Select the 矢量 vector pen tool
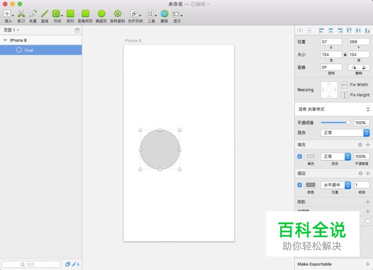Image resolution: width=373 pixels, height=270 pixels. point(33,13)
